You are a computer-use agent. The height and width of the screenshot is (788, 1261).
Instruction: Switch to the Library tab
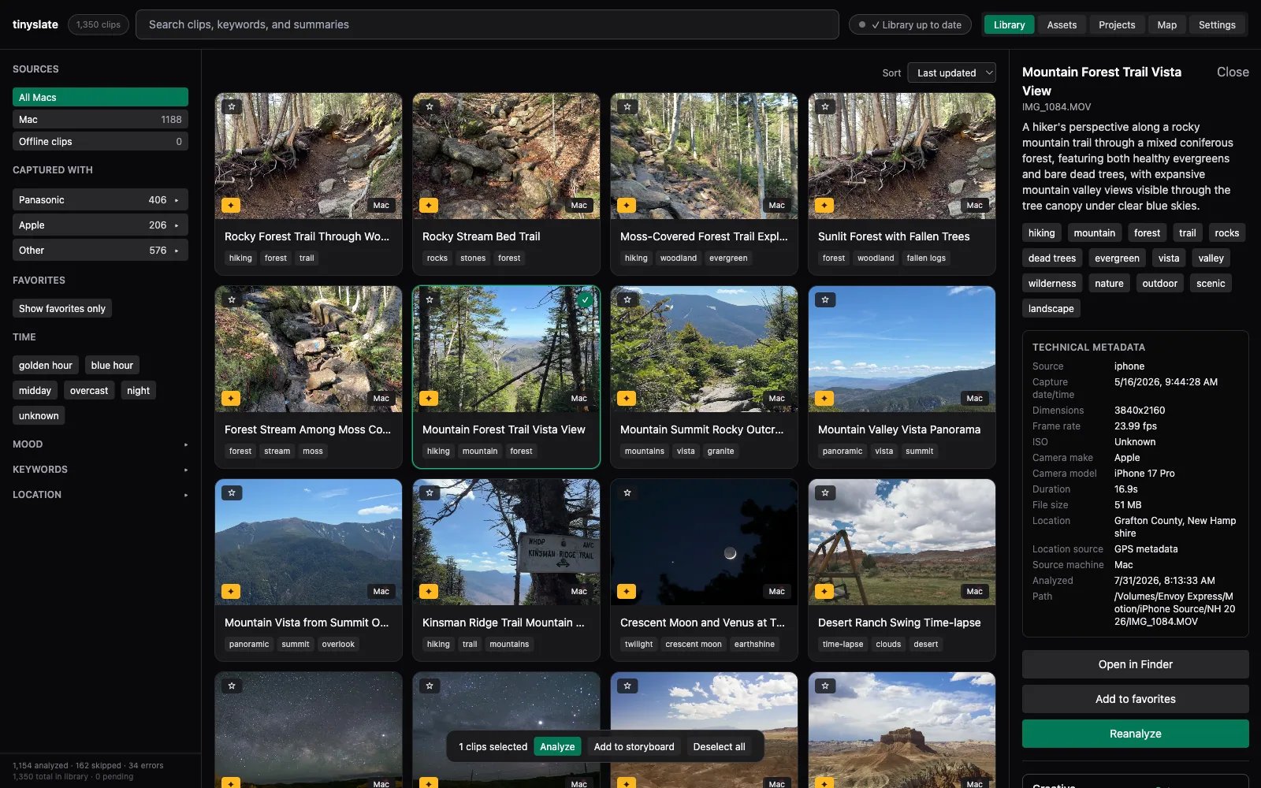[x=1009, y=24]
